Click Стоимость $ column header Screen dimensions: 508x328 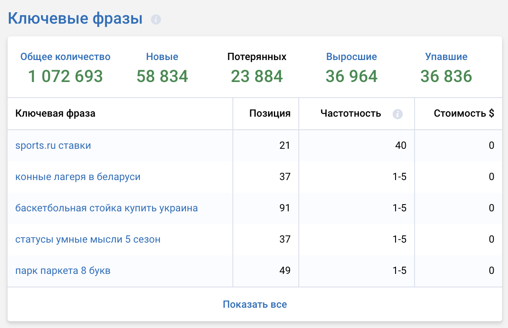point(464,113)
